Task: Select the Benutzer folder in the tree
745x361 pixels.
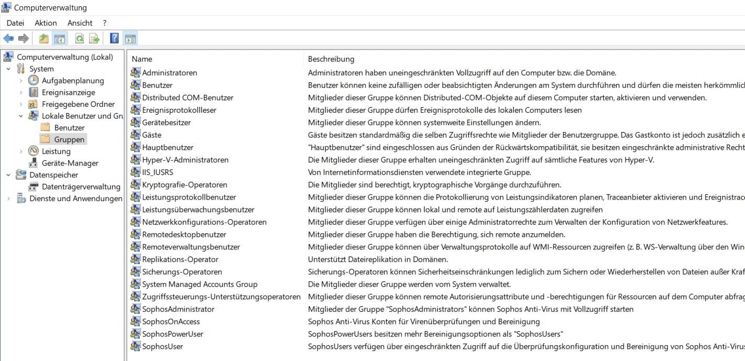Action: coord(69,128)
